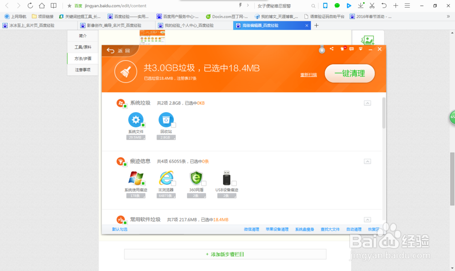
Task: Click the 一键清理 button
Action: click(x=349, y=73)
